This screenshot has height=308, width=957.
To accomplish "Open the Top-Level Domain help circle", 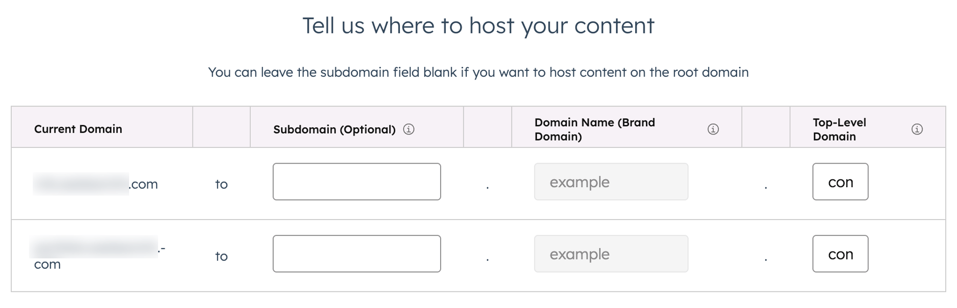I will [x=917, y=129].
